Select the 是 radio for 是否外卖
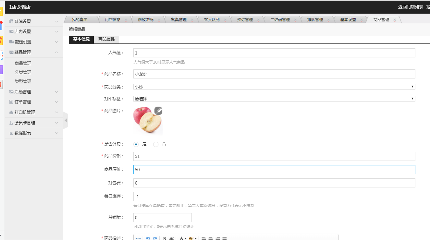The image size is (430, 240). pos(136,144)
